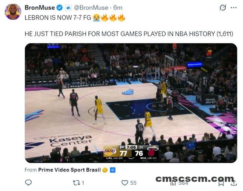The height and width of the screenshot is (191, 243).
Task: Click the affiliate badge beside BronMuse
Action: [68, 8]
